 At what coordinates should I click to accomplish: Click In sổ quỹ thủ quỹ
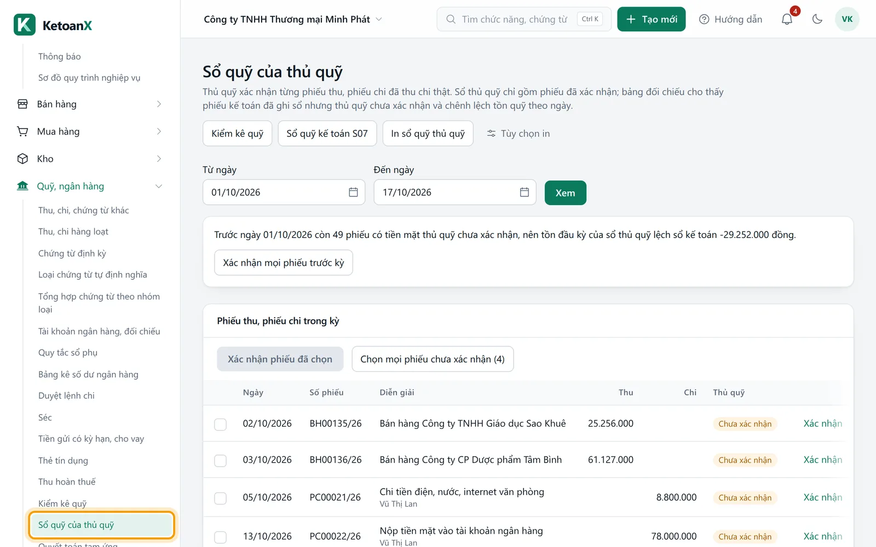coord(428,133)
